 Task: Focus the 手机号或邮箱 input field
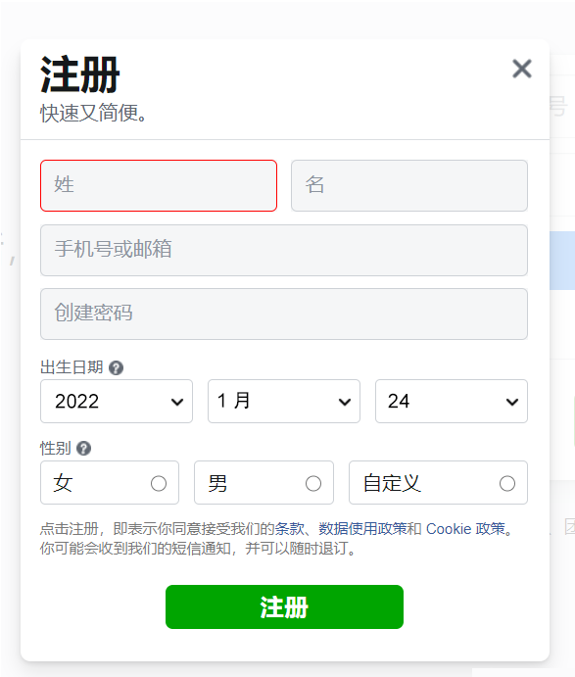coord(284,250)
